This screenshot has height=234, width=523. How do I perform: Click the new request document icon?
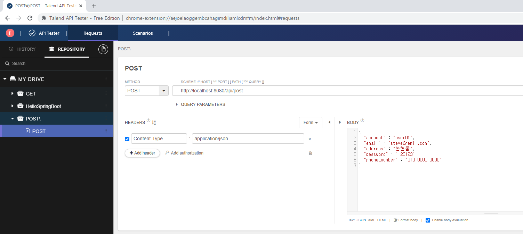[x=103, y=49]
